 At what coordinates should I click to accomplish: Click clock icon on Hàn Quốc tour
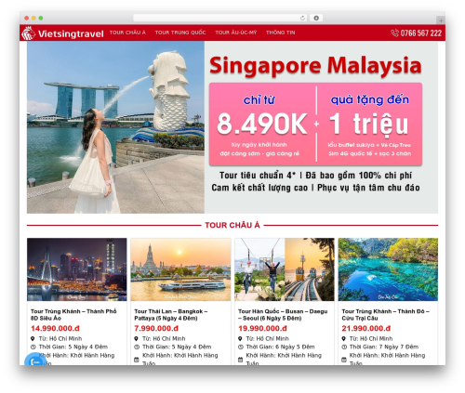coord(240,347)
